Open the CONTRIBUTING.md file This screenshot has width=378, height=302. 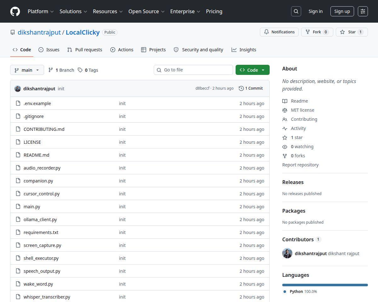pyautogui.click(x=44, y=129)
